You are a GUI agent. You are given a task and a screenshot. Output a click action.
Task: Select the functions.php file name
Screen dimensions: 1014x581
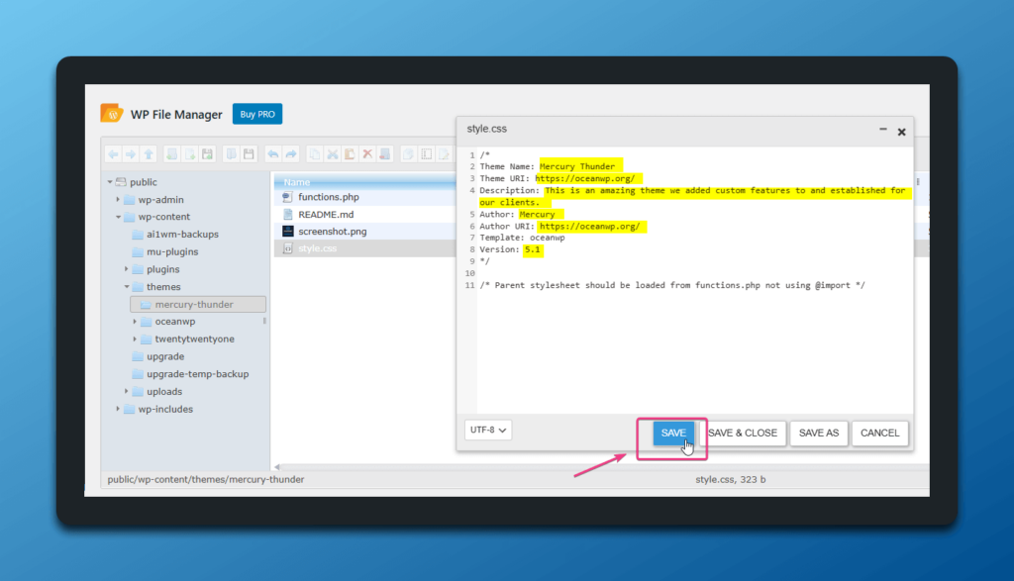[x=329, y=196]
